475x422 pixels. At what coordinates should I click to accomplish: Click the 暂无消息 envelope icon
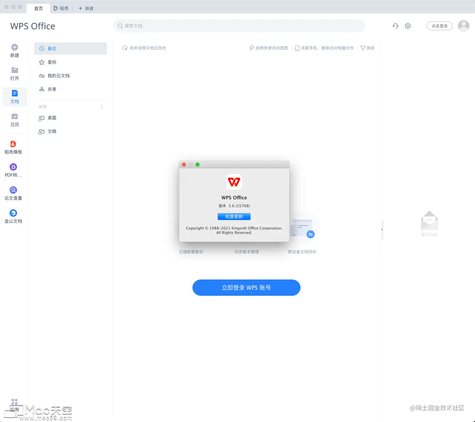[x=430, y=220]
